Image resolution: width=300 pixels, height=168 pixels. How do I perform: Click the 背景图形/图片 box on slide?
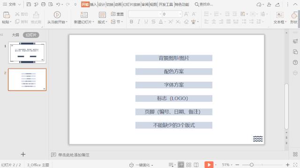coord(174,58)
